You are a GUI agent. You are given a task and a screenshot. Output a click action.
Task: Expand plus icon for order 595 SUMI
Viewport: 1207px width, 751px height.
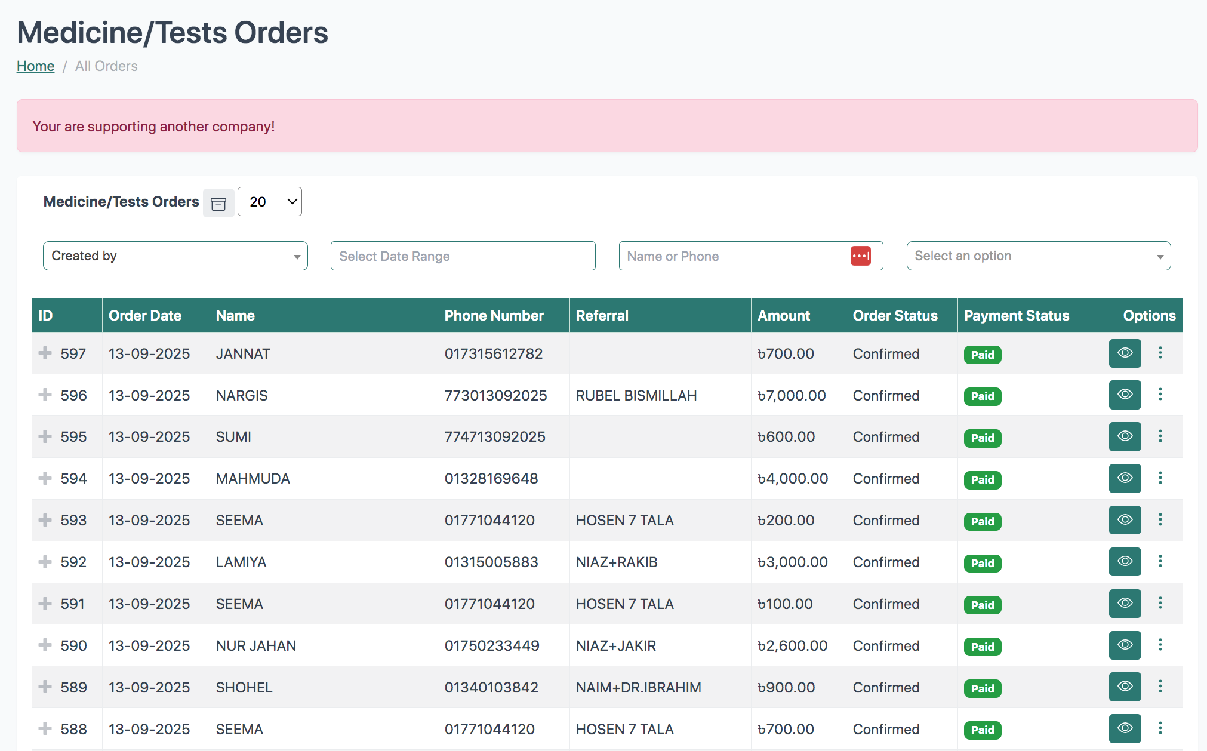45,436
